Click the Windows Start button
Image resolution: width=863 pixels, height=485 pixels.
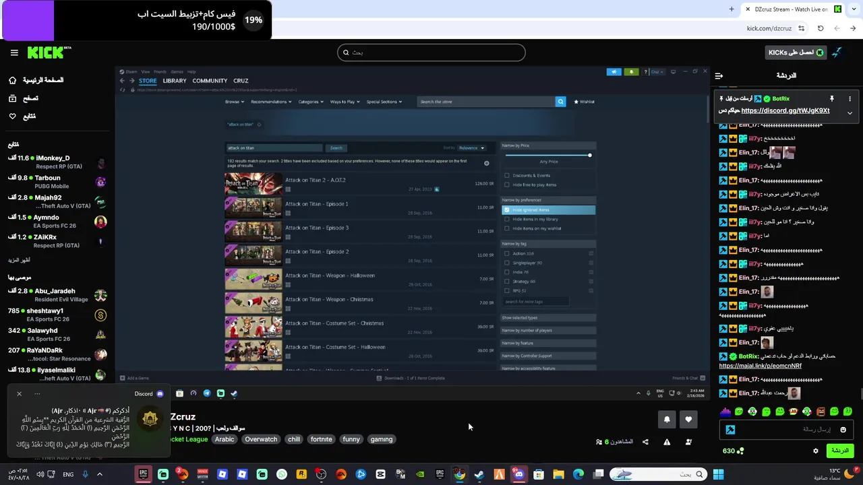718,474
